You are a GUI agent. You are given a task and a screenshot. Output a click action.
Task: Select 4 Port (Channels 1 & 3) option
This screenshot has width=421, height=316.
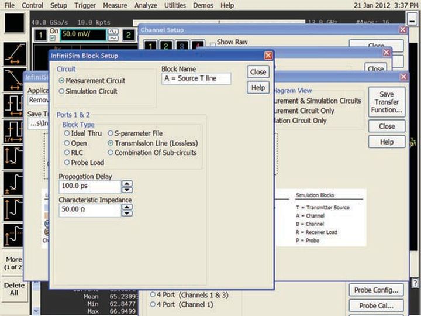(153, 294)
